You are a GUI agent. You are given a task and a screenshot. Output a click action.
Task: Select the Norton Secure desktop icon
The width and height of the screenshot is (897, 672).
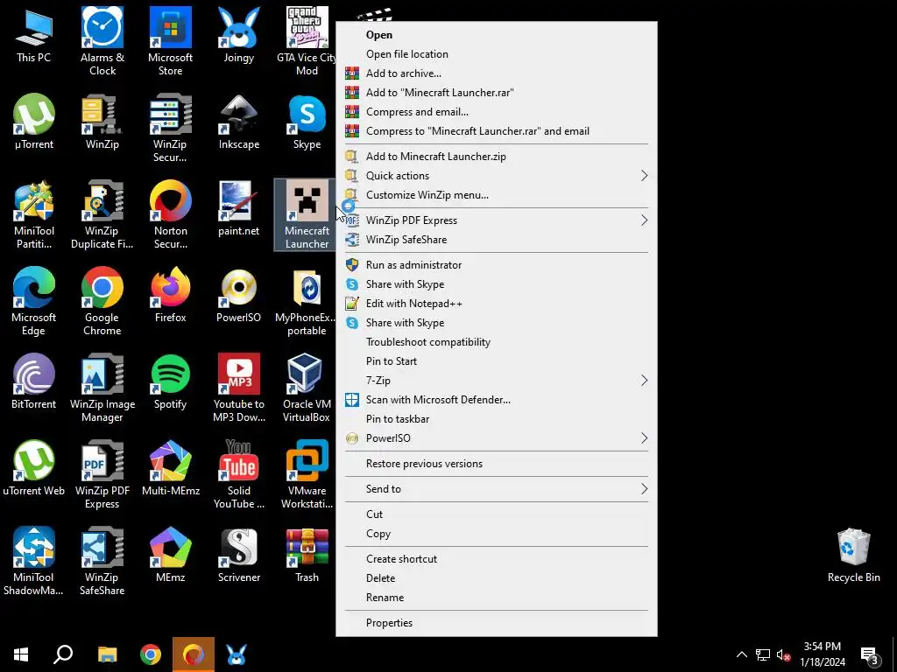pyautogui.click(x=171, y=215)
